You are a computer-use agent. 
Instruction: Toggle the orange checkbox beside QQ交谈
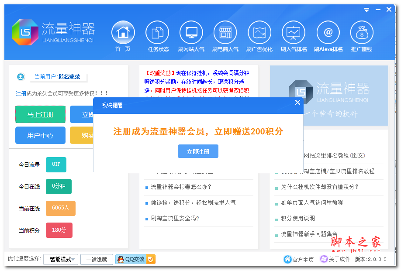(x=150, y=259)
